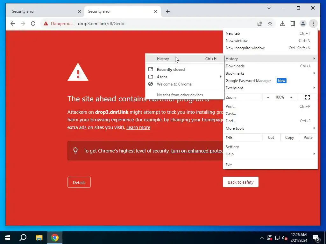326x244 pixels.
Task: Click the Chrome icon on the taskbar
Action: [55, 238]
